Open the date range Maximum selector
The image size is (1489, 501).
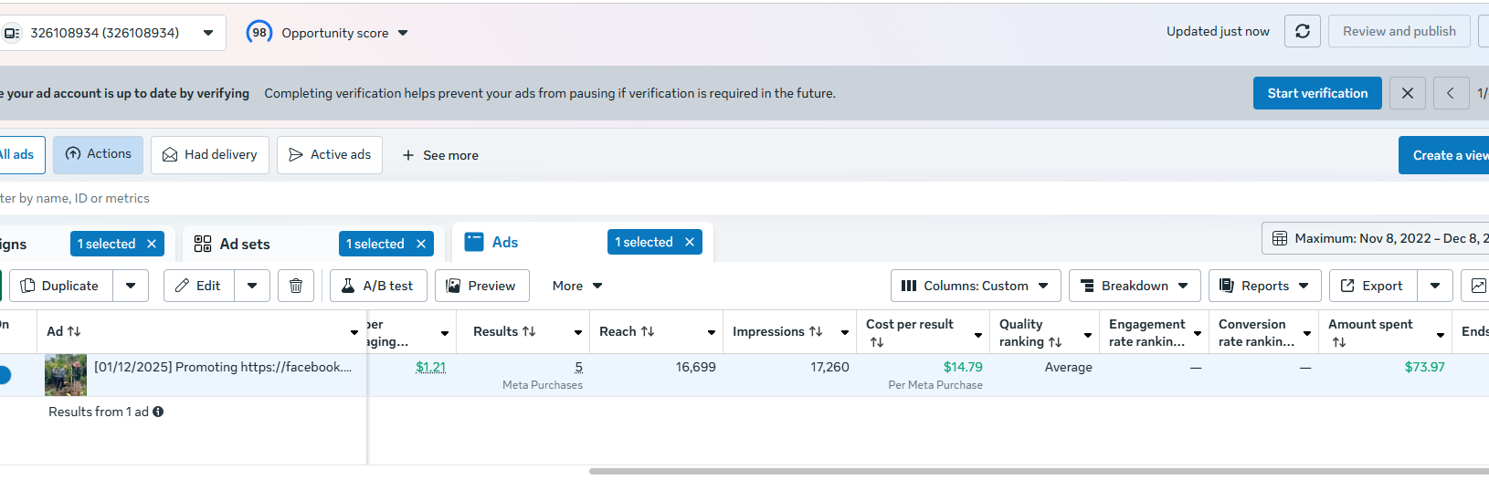(1375, 238)
